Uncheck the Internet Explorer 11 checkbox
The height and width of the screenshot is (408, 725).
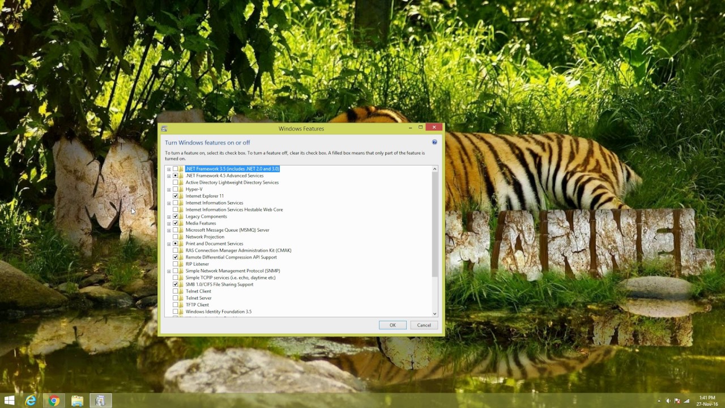point(175,196)
